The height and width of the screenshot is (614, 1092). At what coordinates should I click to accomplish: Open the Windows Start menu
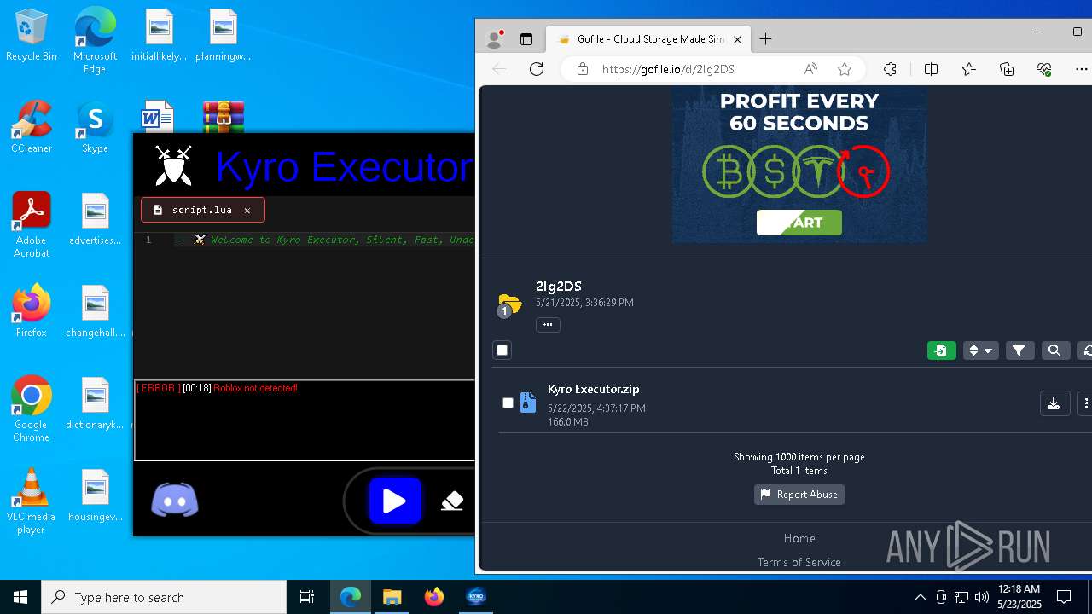pos(20,597)
